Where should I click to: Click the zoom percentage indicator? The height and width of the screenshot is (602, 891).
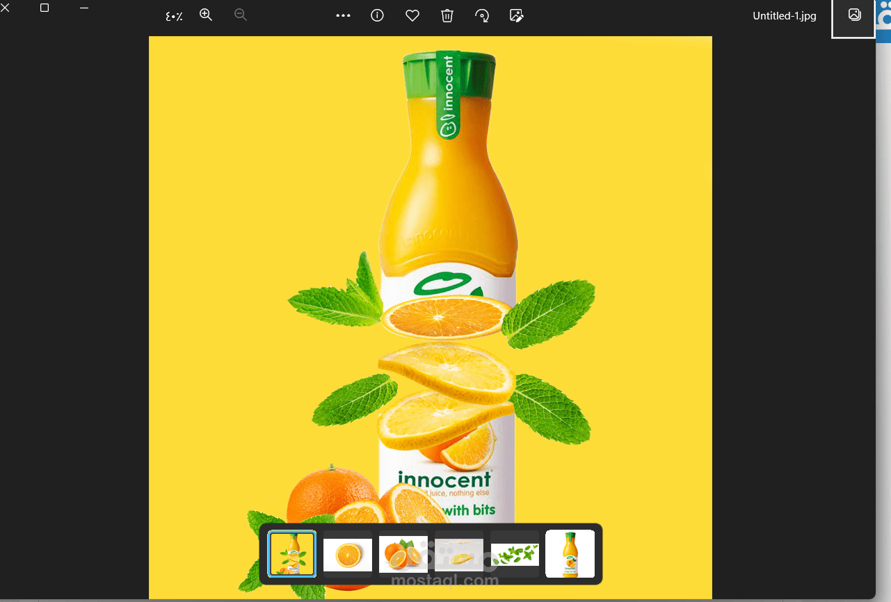click(x=173, y=16)
